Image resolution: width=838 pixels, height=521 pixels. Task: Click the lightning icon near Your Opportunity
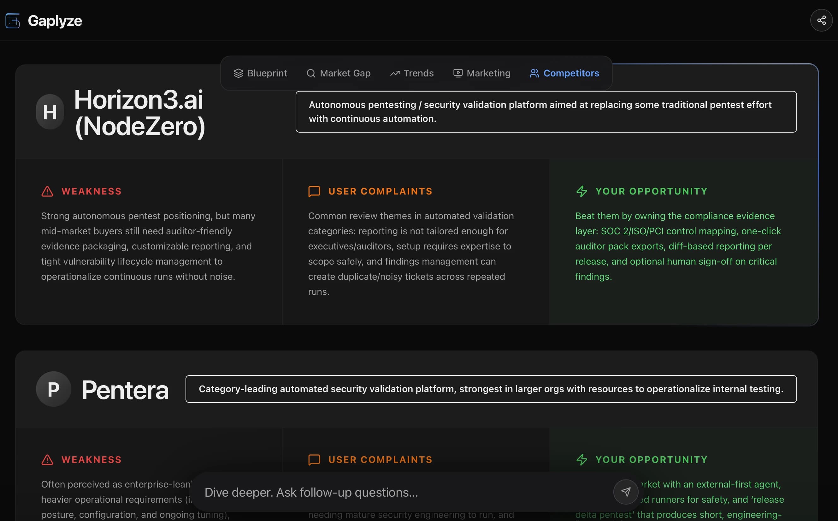(582, 191)
